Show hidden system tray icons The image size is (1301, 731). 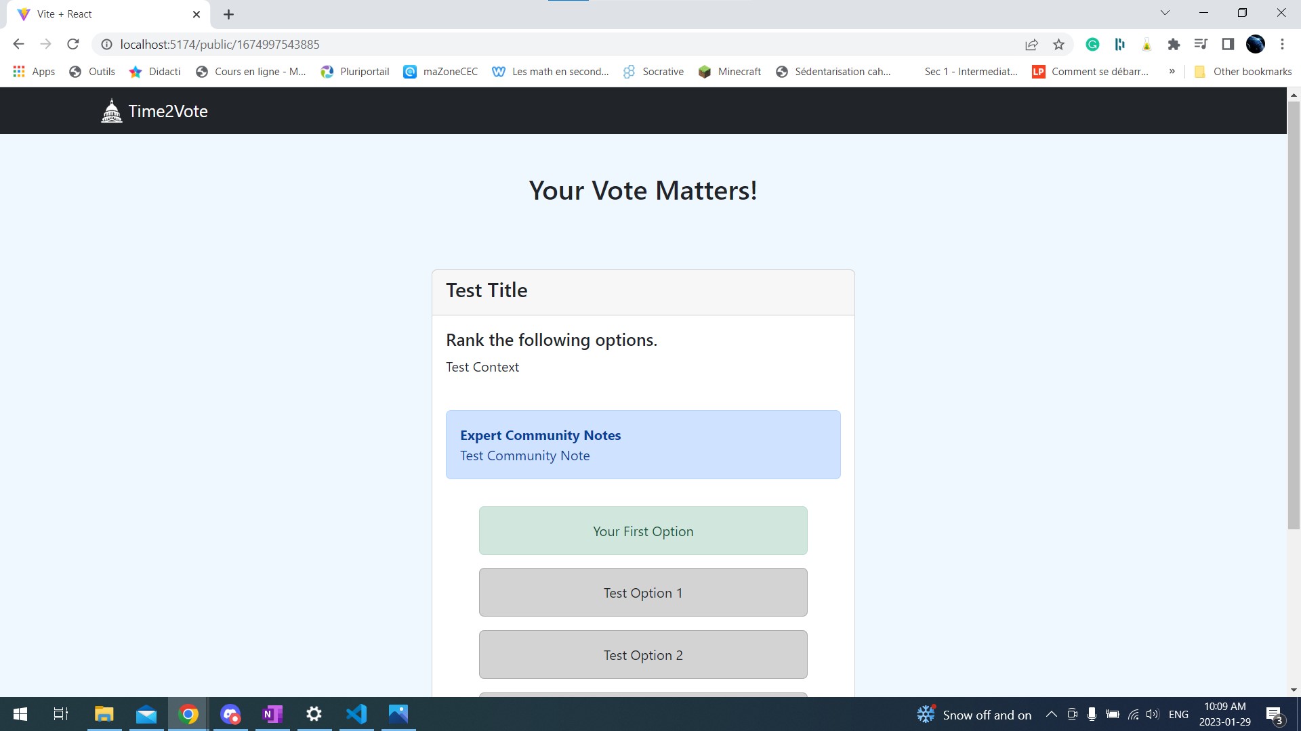pos(1051,714)
